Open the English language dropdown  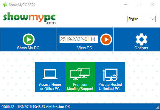(142, 19)
